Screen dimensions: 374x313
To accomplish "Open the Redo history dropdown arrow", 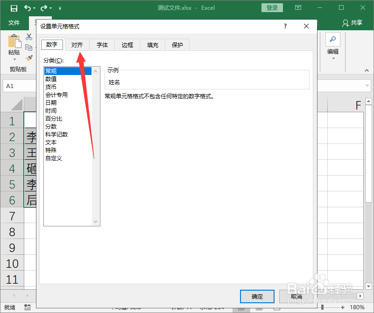I will 51,8.
